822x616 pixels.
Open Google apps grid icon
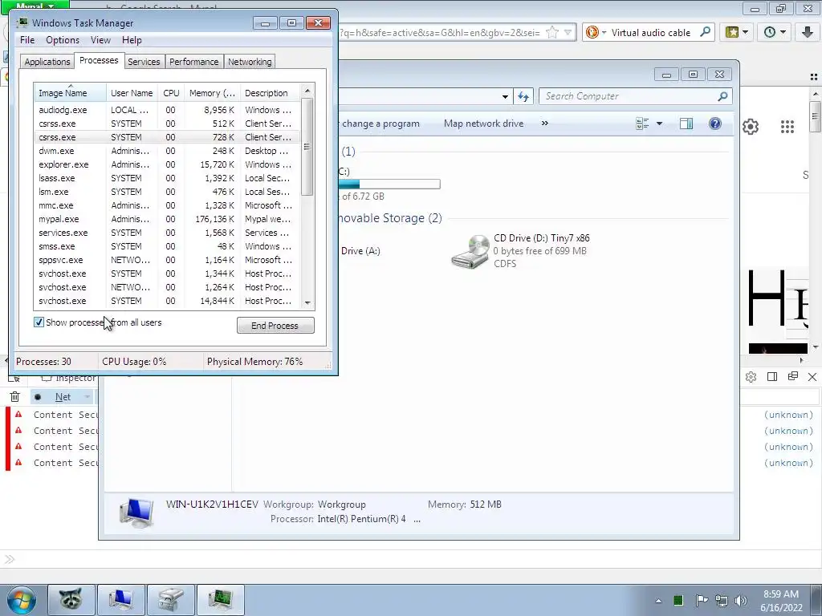coord(787,126)
